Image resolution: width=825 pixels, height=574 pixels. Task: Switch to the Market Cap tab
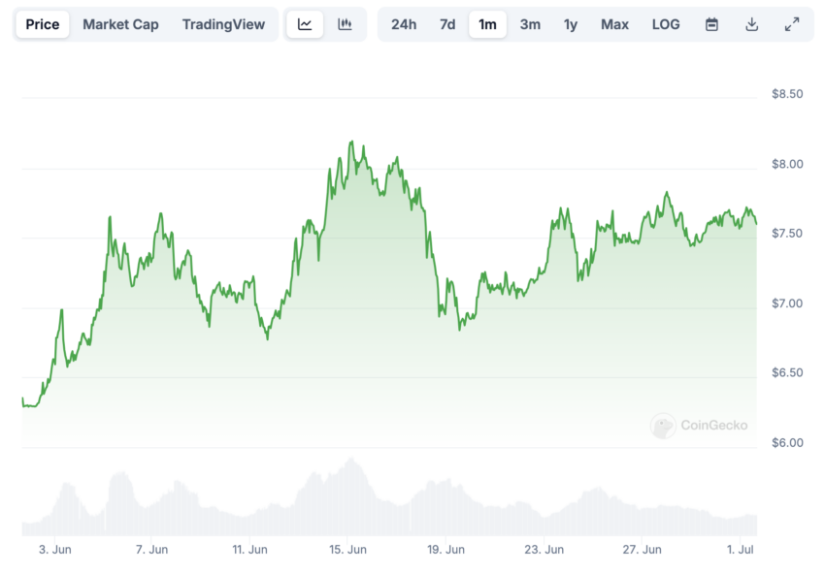coord(120,24)
